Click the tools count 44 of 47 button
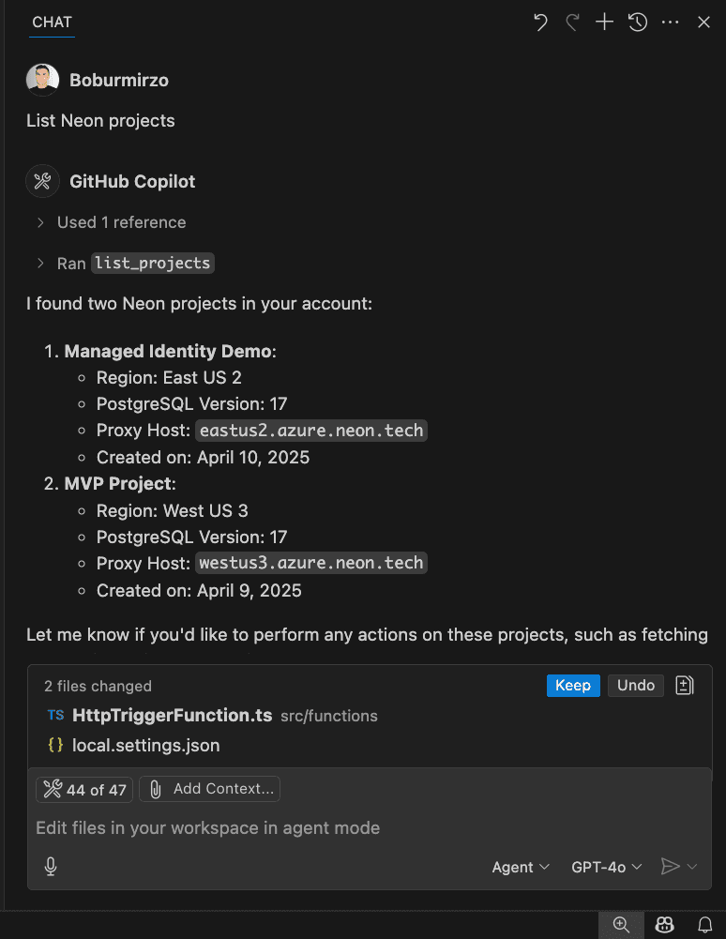The height and width of the screenshot is (939, 726). click(84, 790)
